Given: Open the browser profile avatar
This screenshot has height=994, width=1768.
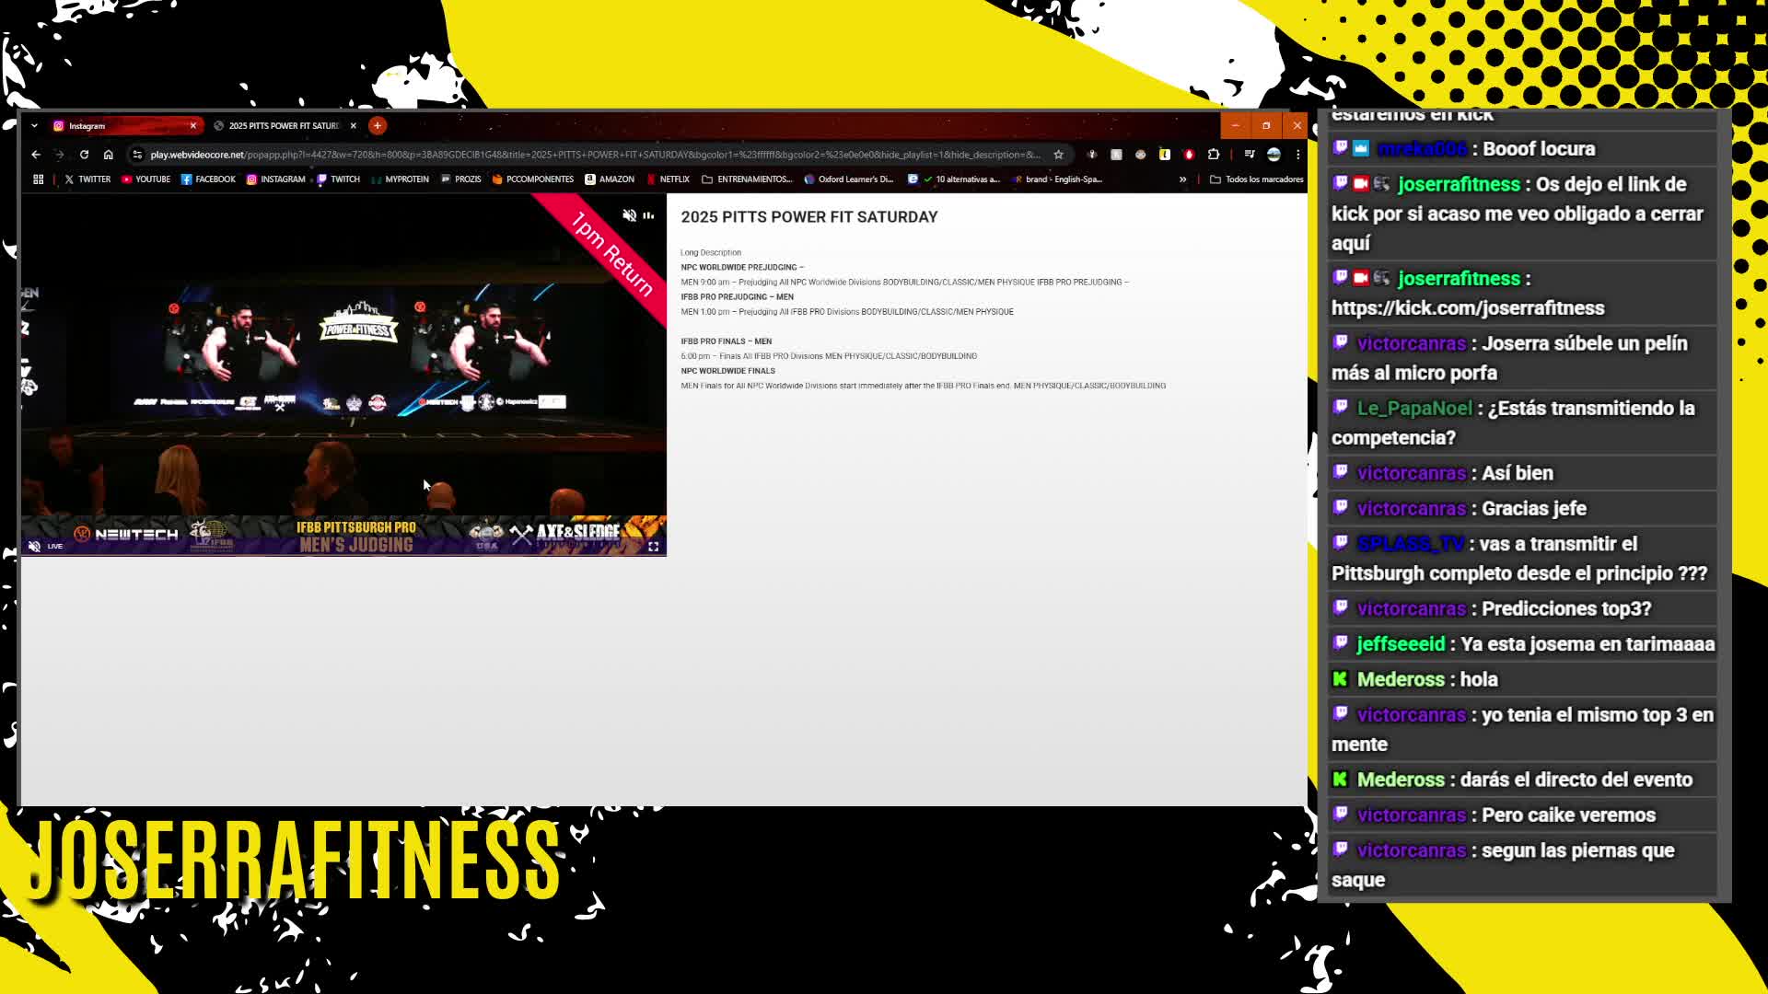Looking at the screenshot, I should tap(1274, 155).
